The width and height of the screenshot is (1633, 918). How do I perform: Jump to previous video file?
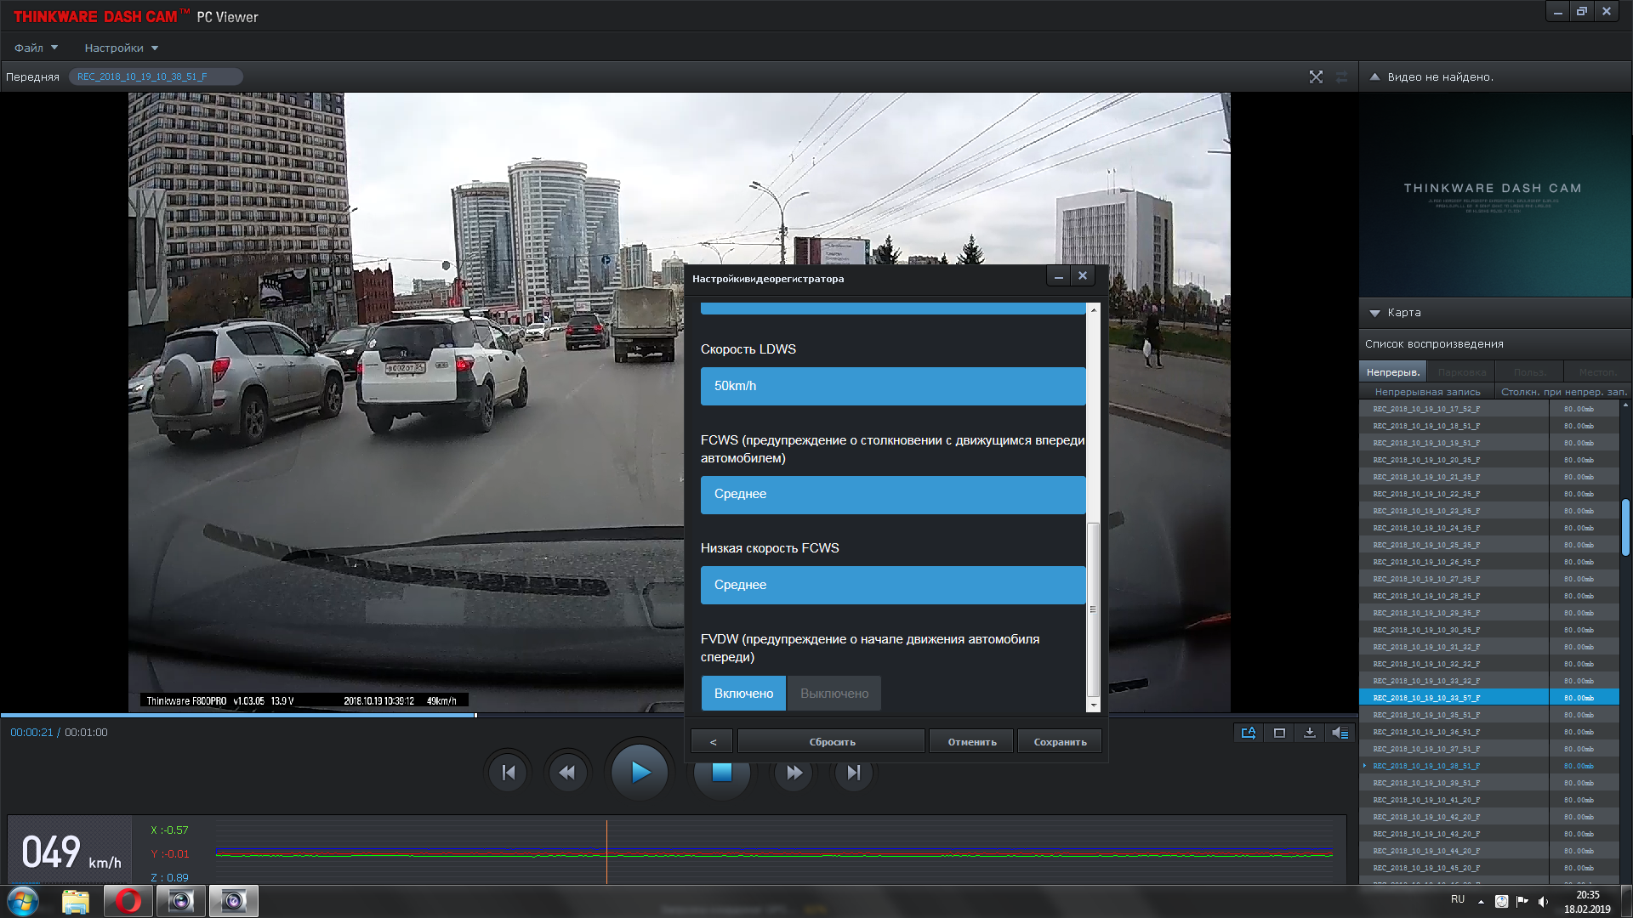tap(509, 772)
